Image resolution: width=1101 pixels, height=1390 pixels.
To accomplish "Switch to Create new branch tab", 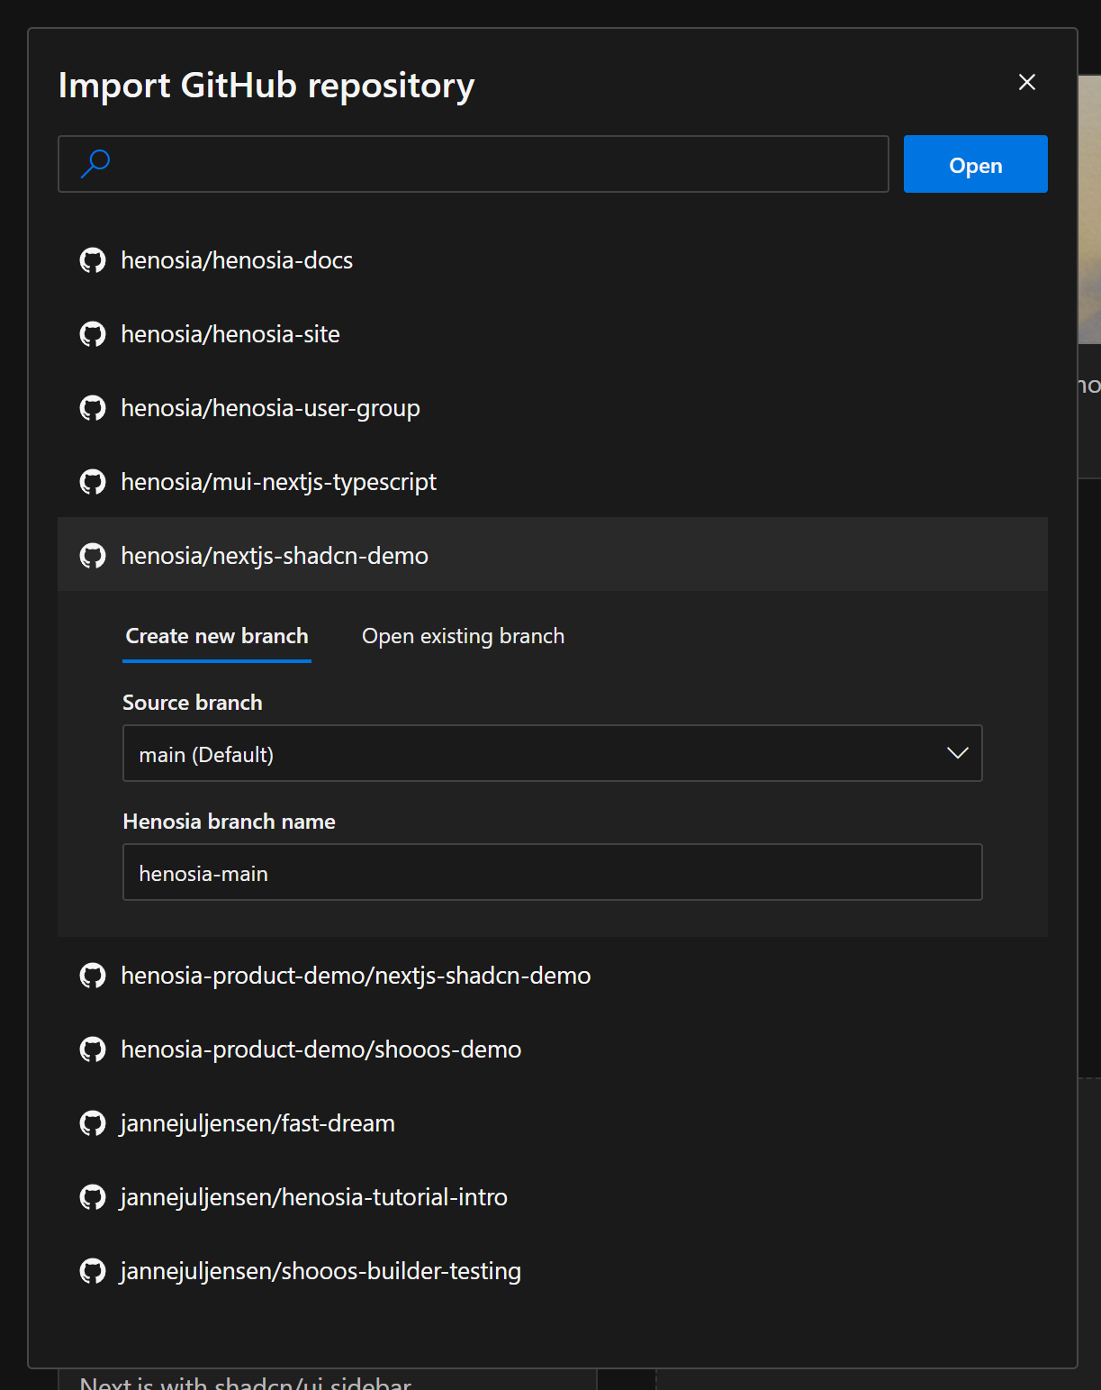I will coord(217,636).
